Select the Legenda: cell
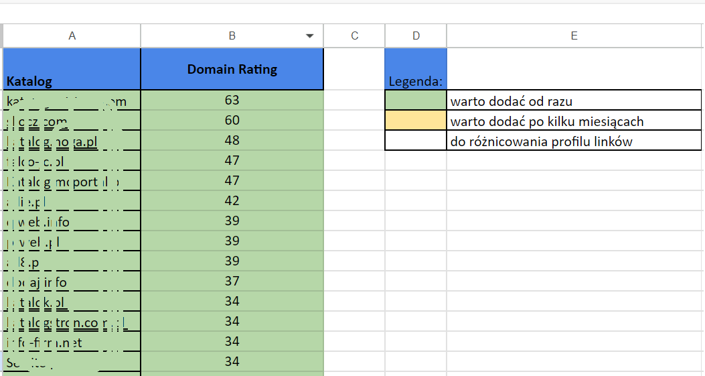The height and width of the screenshot is (376, 705). (416, 69)
